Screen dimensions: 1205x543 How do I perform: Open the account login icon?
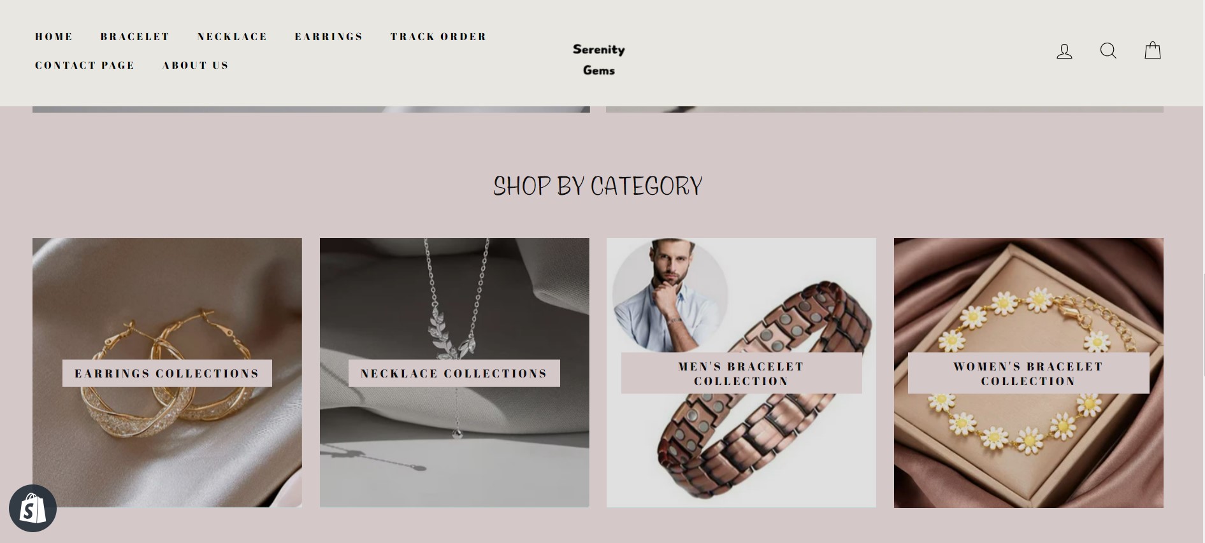click(x=1064, y=51)
